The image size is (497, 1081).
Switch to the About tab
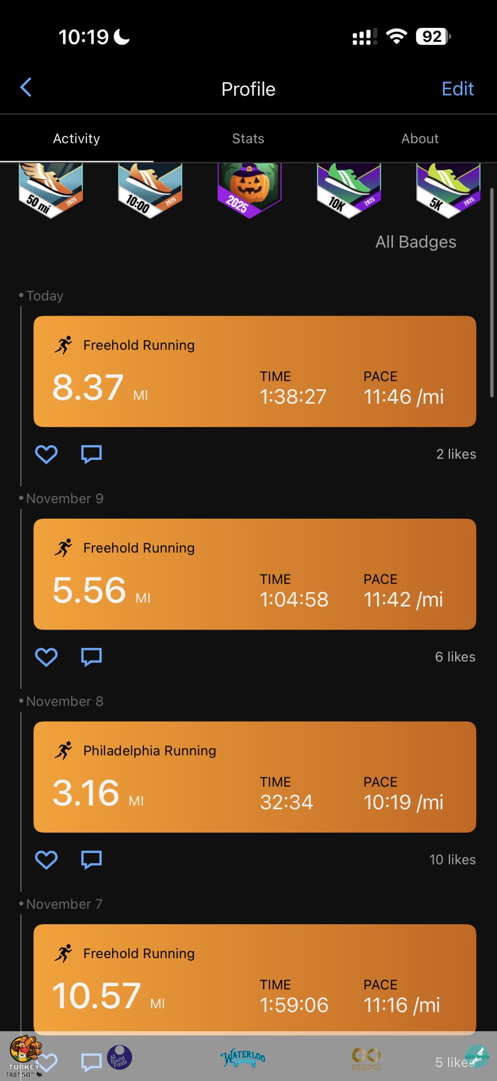click(x=420, y=138)
